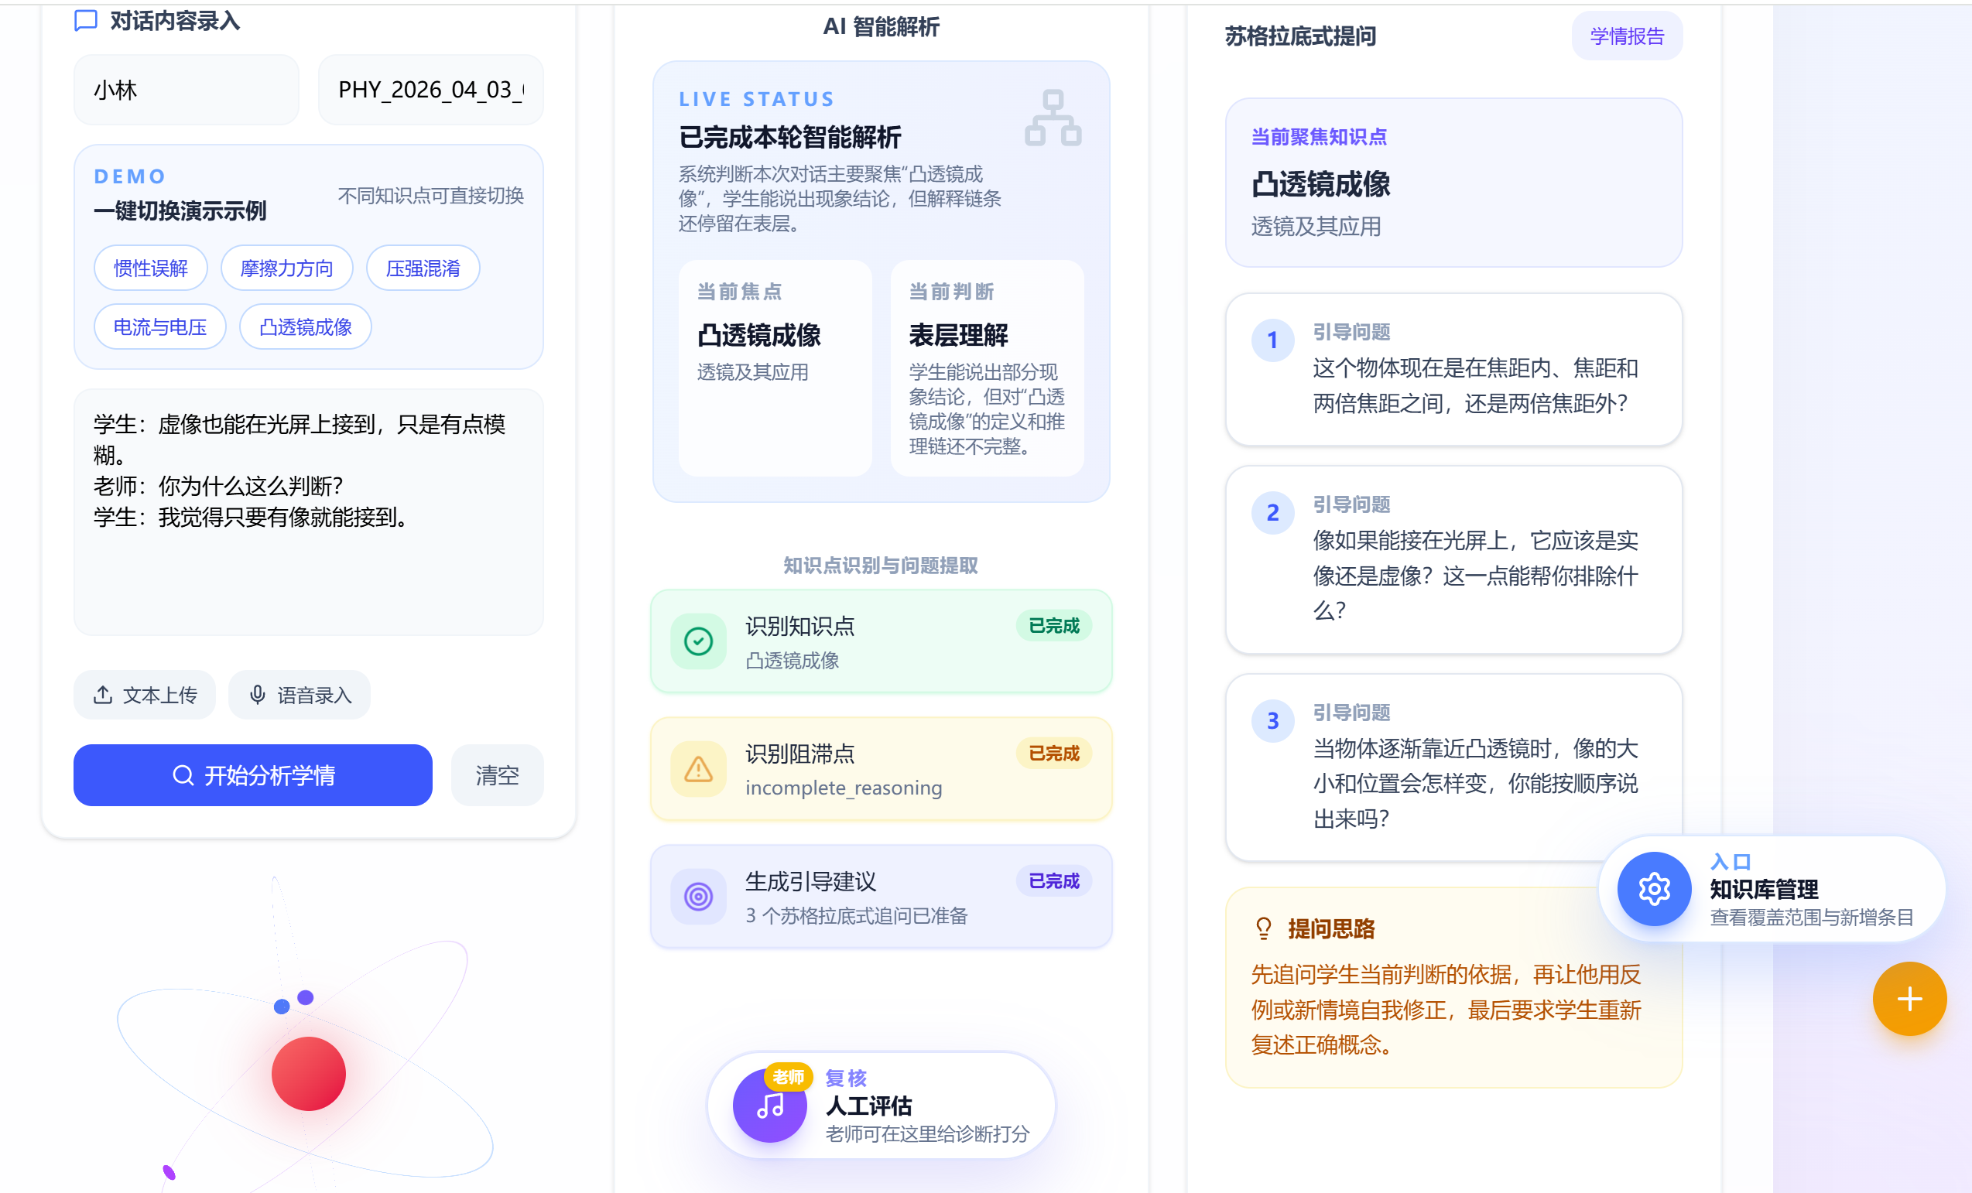Click the chat bubble icon beside 对话内容录入
Image resolution: width=1972 pixels, height=1193 pixels.
[86, 20]
